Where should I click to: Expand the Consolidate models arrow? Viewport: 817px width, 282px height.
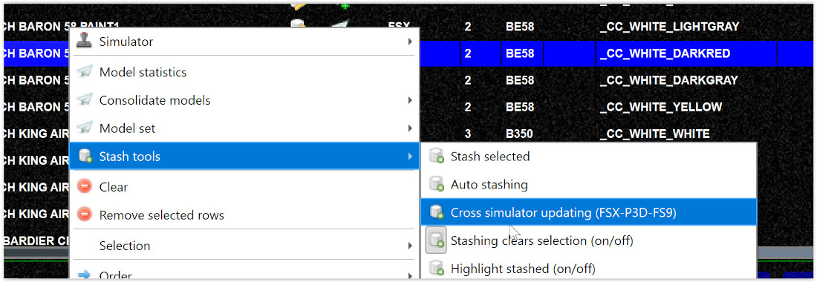click(411, 100)
